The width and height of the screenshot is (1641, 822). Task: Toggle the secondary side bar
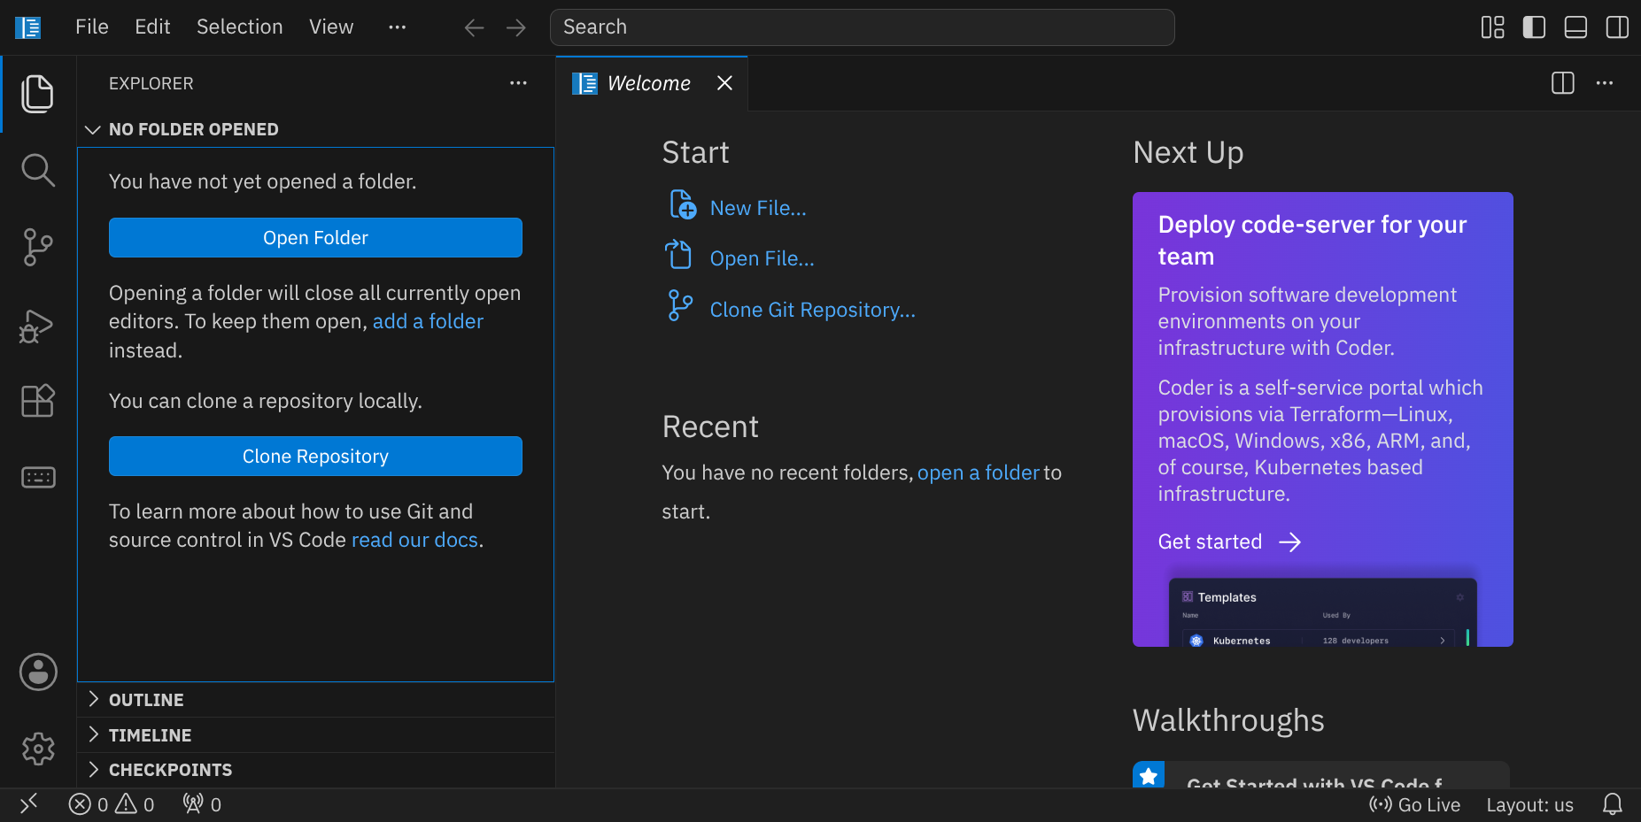(1617, 27)
